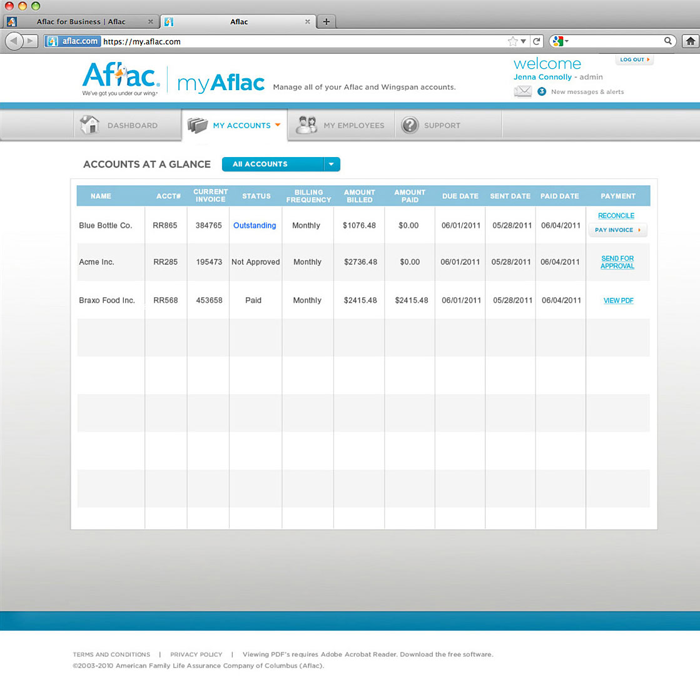
Task: Click the $2736.48 amount billed cell
Action: [360, 262]
